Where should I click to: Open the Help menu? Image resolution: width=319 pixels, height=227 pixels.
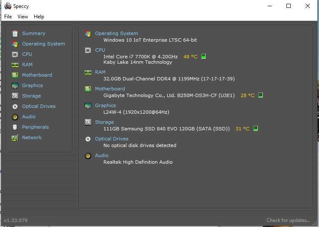39,17
